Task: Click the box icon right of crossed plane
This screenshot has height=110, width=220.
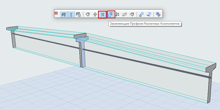Action: (x=132, y=14)
